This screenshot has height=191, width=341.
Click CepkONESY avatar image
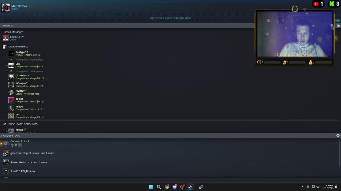[x=5, y=38]
